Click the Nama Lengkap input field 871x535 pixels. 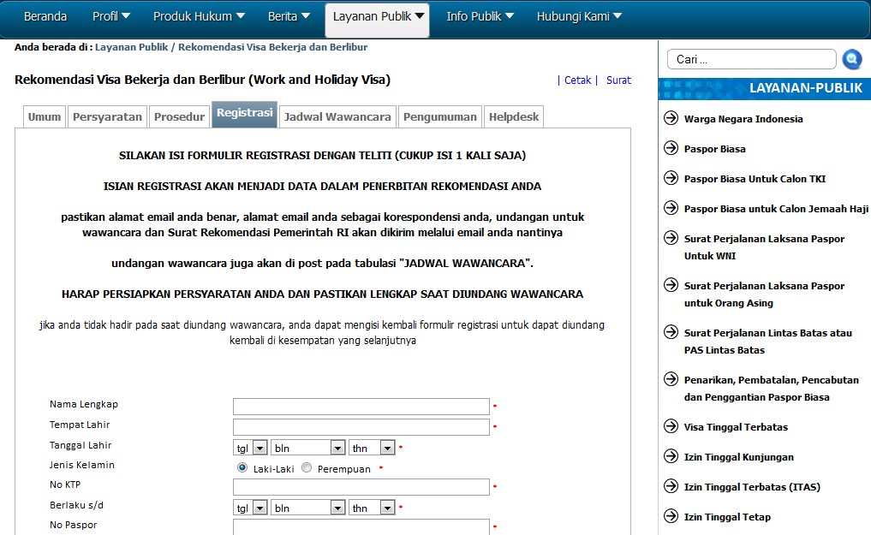click(x=361, y=407)
